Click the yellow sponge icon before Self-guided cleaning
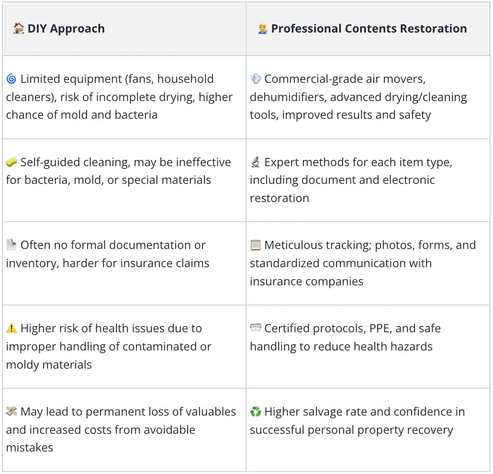This screenshot has width=493, height=474. (x=11, y=162)
